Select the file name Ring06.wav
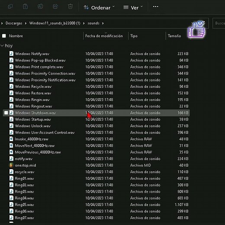 (24, 211)
